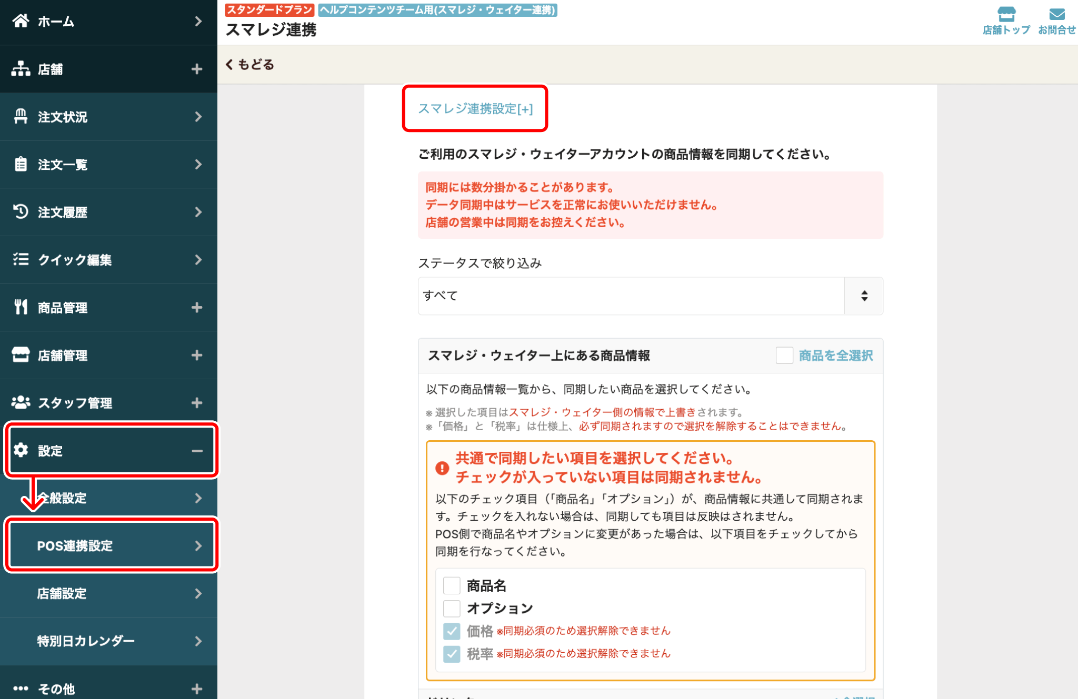The image size is (1078, 699).
Task: Click the スタンダードプラン badge
Action: point(269,9)
